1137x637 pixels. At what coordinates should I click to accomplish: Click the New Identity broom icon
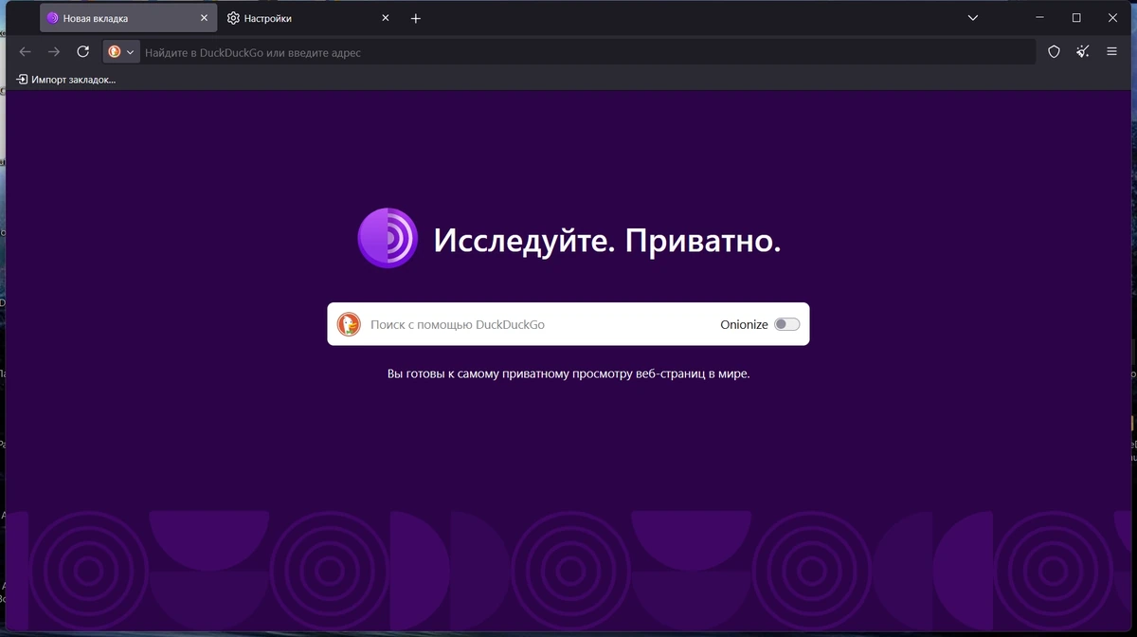pos(1083,52)
